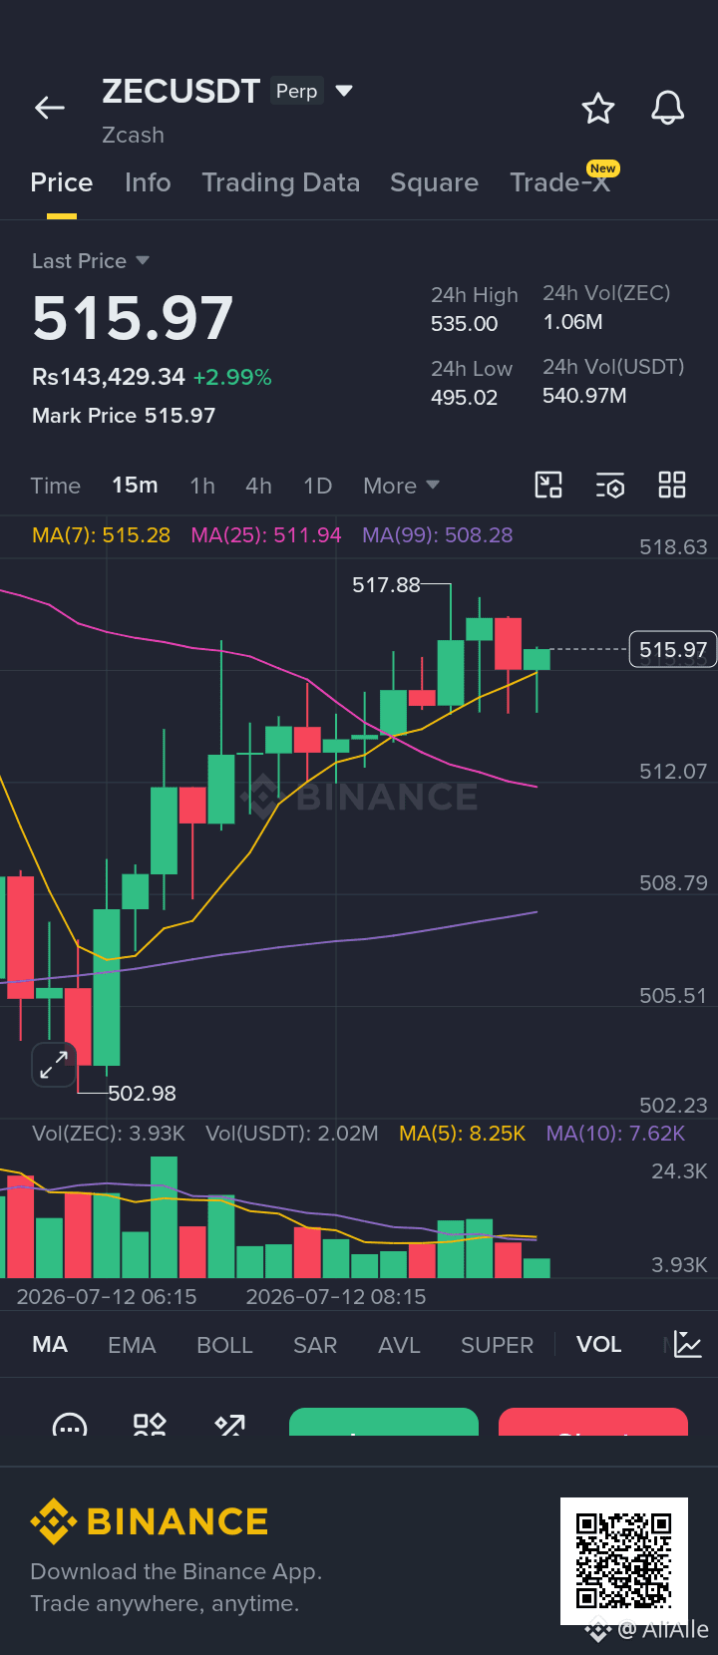
Task: Open chart settings icon with gear
Action: pyautogui.click(x=610, y=486)
